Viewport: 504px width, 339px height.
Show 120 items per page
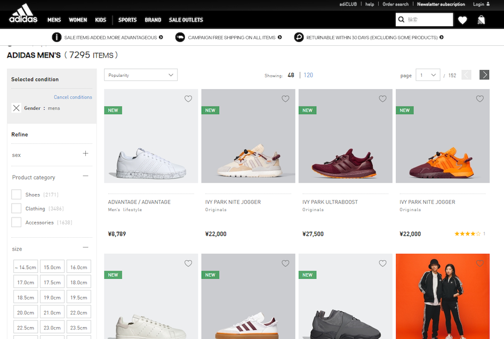click(x=308, y=75)
